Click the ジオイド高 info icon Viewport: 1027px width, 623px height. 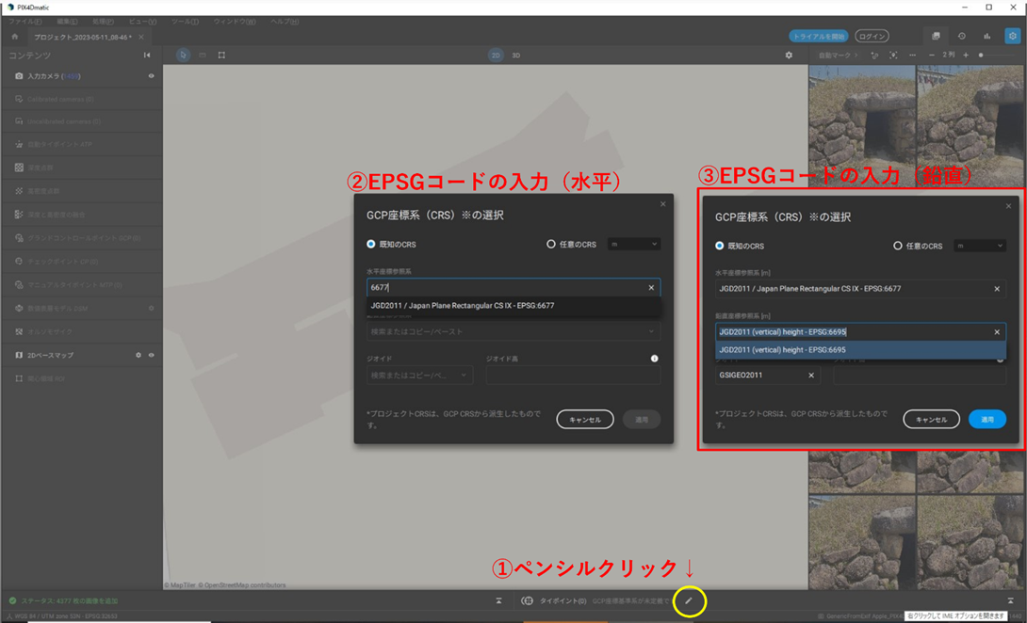pos(654,359)
